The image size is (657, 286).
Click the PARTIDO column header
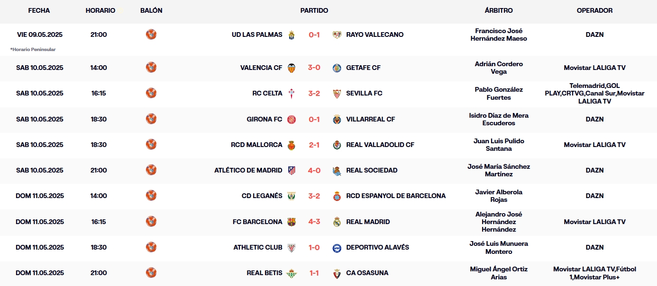(314, 10)
